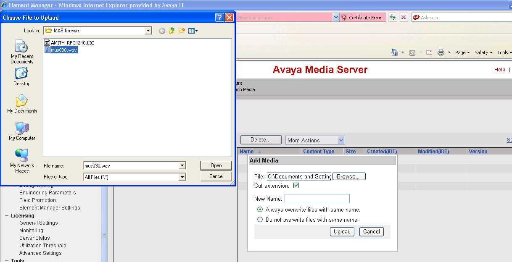This screenshot has width=512, height=262.
Task: Go up one folder level
Action: (x=172, y=31)
